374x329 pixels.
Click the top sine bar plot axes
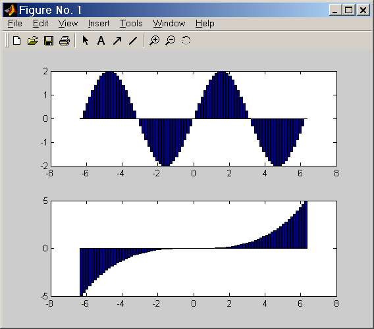point(194,118)
